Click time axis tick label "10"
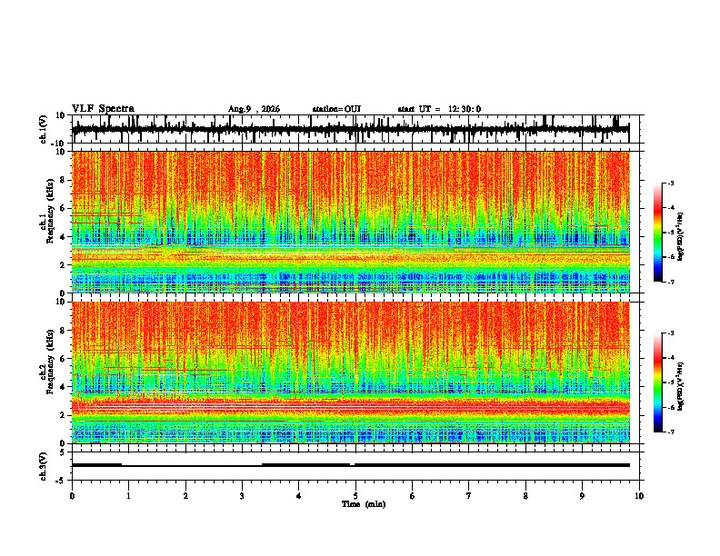The height and width of the screenshot is (556, 720). tap(639, 496)
